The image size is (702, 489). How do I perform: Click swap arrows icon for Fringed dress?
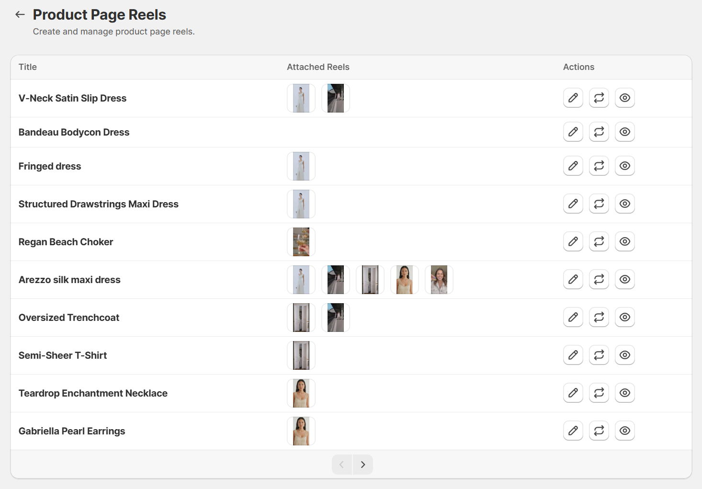[x=599, y=166]
